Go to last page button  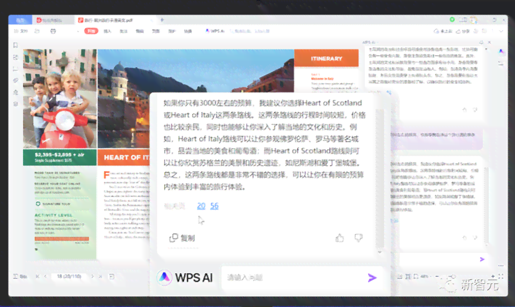[100, 276]
